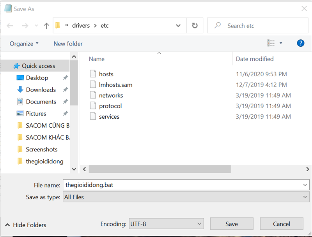This screenshot has height=237, width=312.
Task: Click the magnifier in the Search etc box
Action: pos(217,25)
